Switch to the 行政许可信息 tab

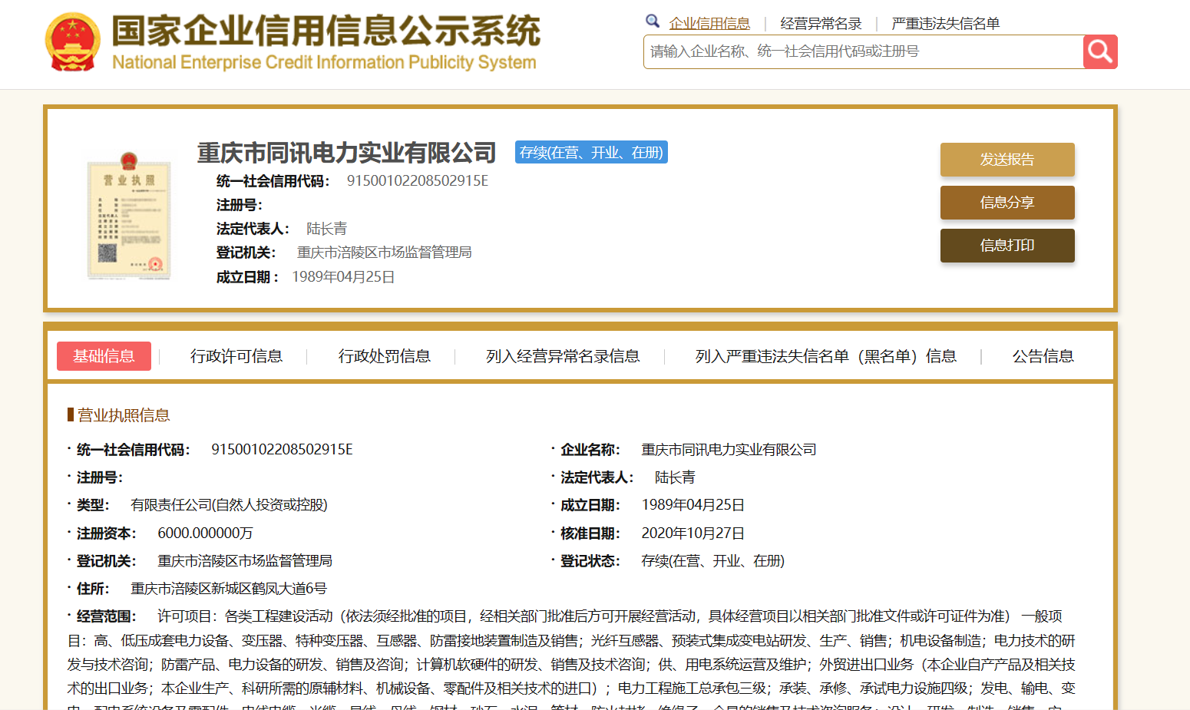[236, 356]
